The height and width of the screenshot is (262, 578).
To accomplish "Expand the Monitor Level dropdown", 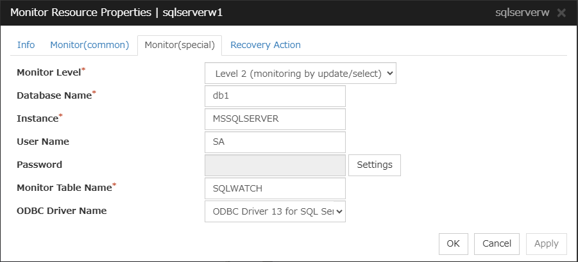I will [x=300, y=74].
